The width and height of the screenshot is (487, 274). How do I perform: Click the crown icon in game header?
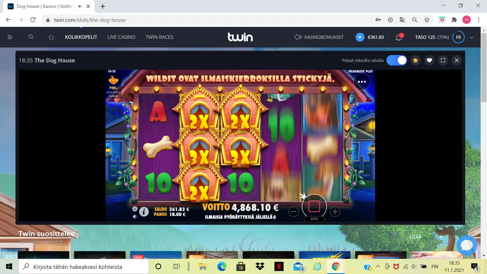415,60
